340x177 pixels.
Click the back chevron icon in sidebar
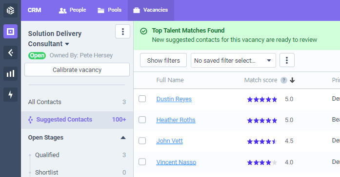pyautogui.click(x=10, y=53)
